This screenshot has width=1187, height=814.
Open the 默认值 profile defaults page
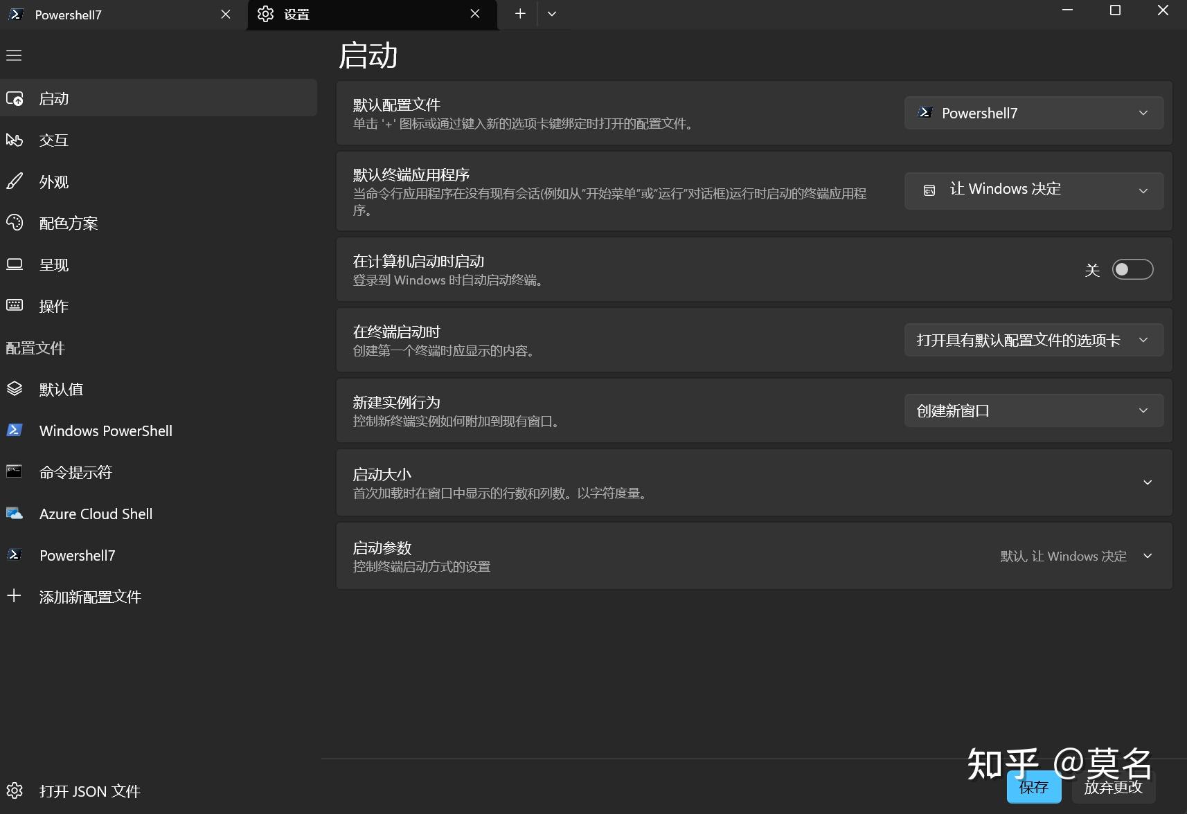pos(60,389)
